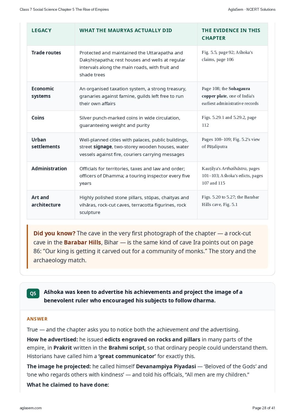Select the Coins row label
The image size is (295, 418).
38,118
